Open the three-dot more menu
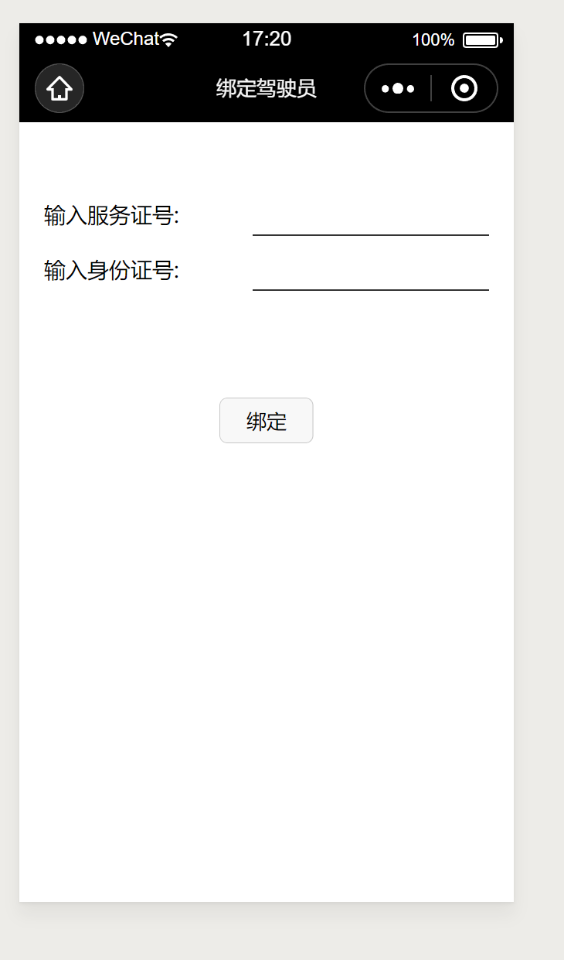Screen dimensions: 564x960 [x=398, y=88]
